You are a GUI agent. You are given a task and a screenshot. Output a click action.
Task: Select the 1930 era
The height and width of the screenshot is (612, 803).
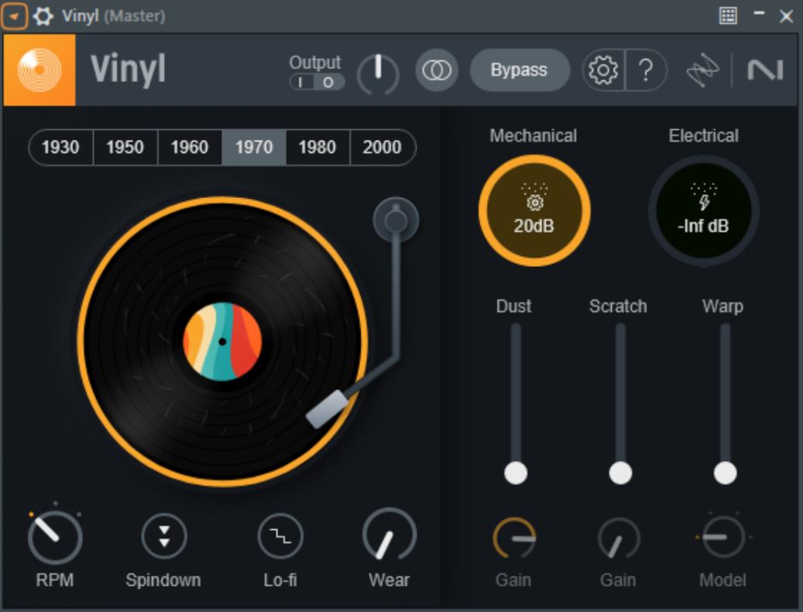point(61,147)
